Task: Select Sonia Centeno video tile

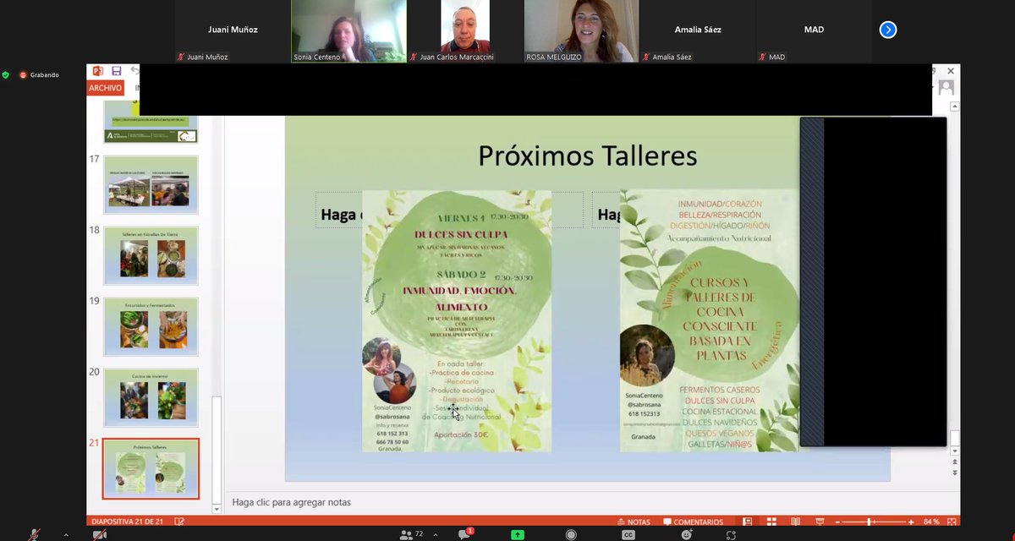Action: click(x=348, y=31)
